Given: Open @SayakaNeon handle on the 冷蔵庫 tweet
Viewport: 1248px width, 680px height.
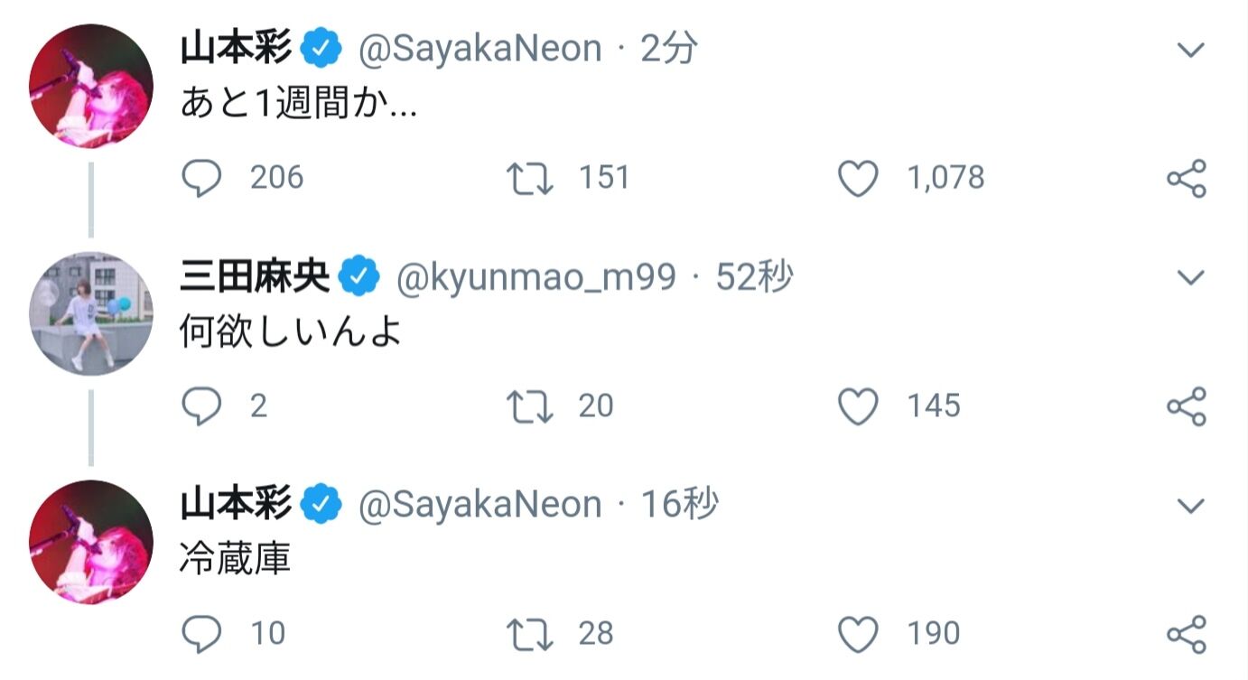Looking at the screenshot, I should click(480, 505).
